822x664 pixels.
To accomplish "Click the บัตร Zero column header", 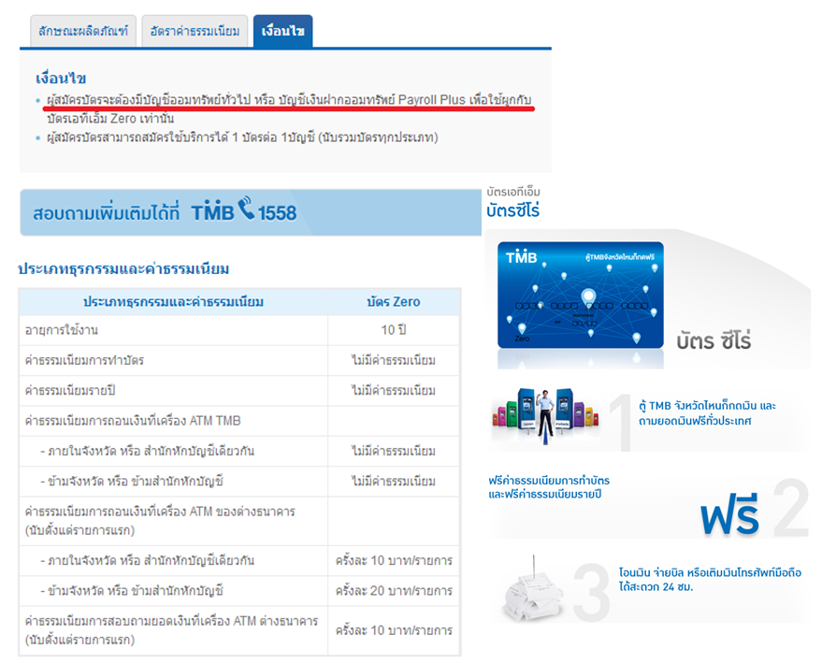I will point(394,302).
